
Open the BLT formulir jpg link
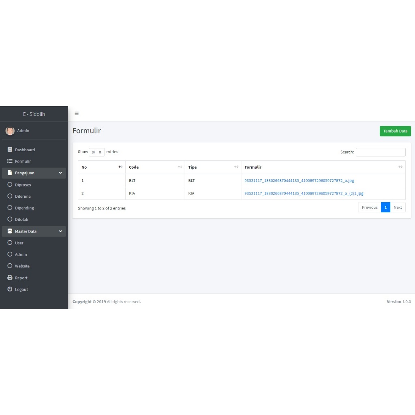tap(299, 180)
